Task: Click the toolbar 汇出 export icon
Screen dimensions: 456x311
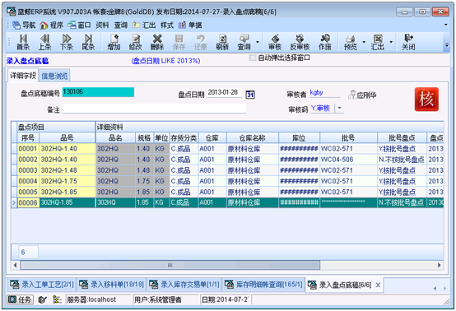Action: (378, 42)
